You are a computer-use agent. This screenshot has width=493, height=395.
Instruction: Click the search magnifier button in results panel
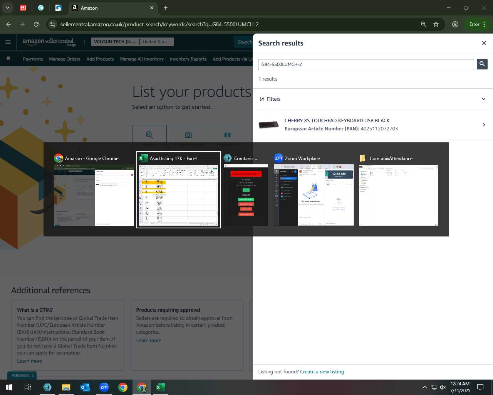pyautogui.click(x=482, y=64)
